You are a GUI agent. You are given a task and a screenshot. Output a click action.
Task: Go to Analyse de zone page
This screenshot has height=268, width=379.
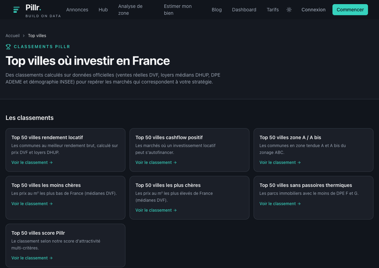[130, 9]
